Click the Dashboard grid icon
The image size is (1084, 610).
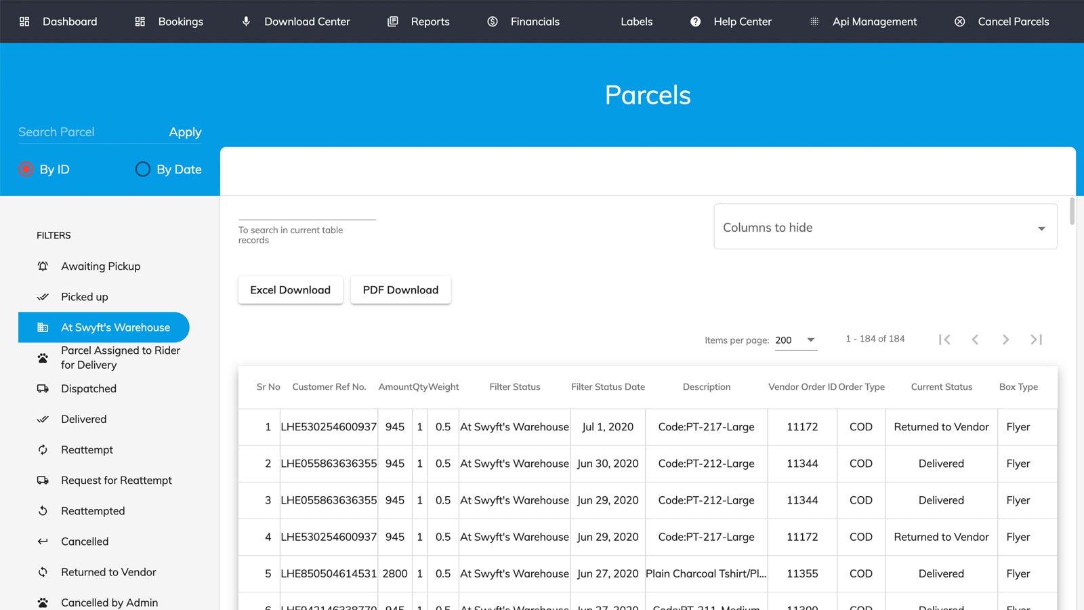pos(24,22)
